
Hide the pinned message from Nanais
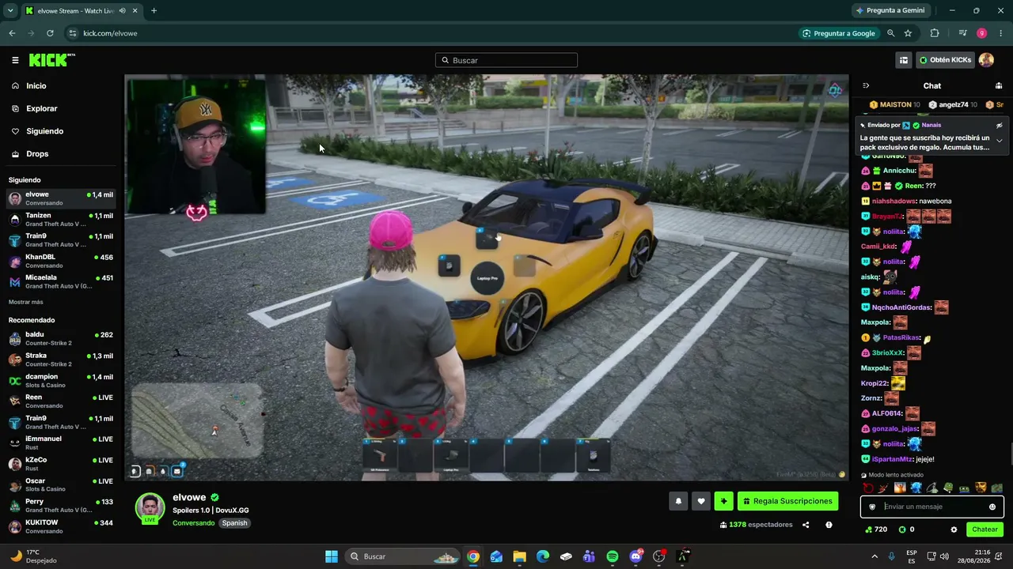[x=999, y=125]
